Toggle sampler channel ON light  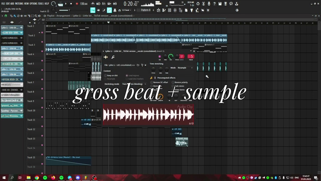pos(159,56)
